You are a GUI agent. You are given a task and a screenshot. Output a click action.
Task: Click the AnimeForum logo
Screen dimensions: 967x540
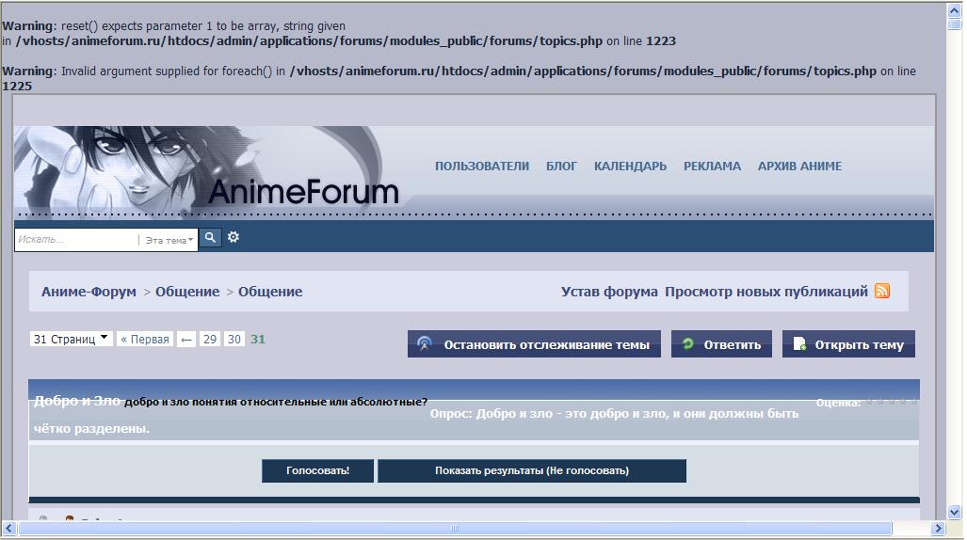click(303, 192)
